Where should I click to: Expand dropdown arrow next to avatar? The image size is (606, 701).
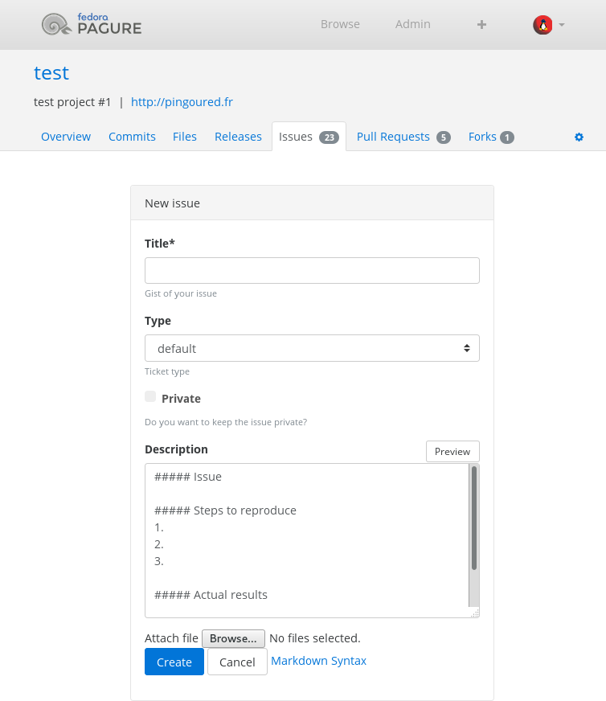coord(562,25)
